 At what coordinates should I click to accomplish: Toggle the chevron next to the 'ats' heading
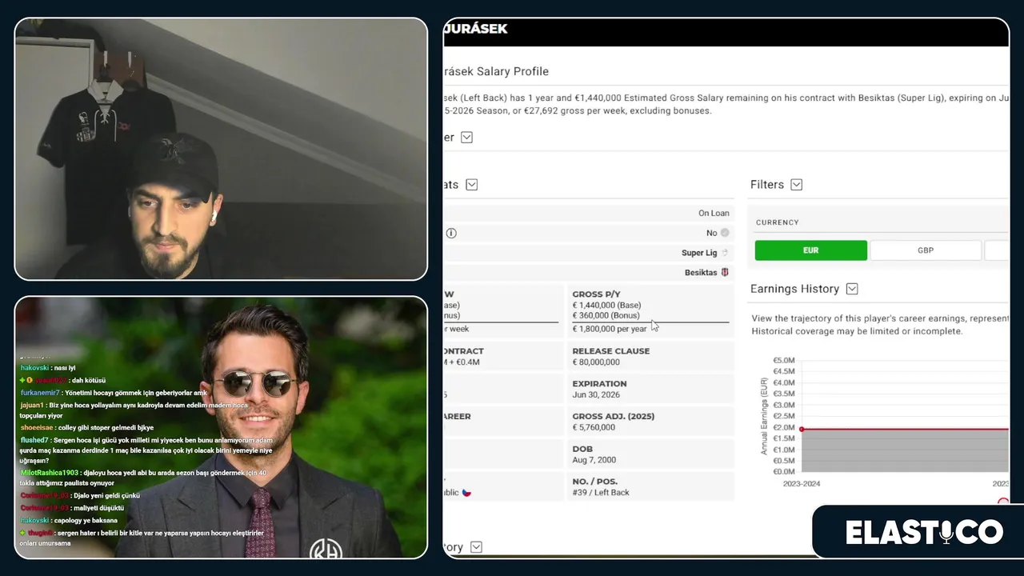pos(471,185)
